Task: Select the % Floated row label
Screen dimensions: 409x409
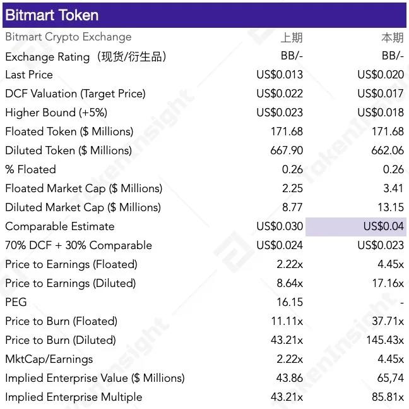Action: click(30, 169)
